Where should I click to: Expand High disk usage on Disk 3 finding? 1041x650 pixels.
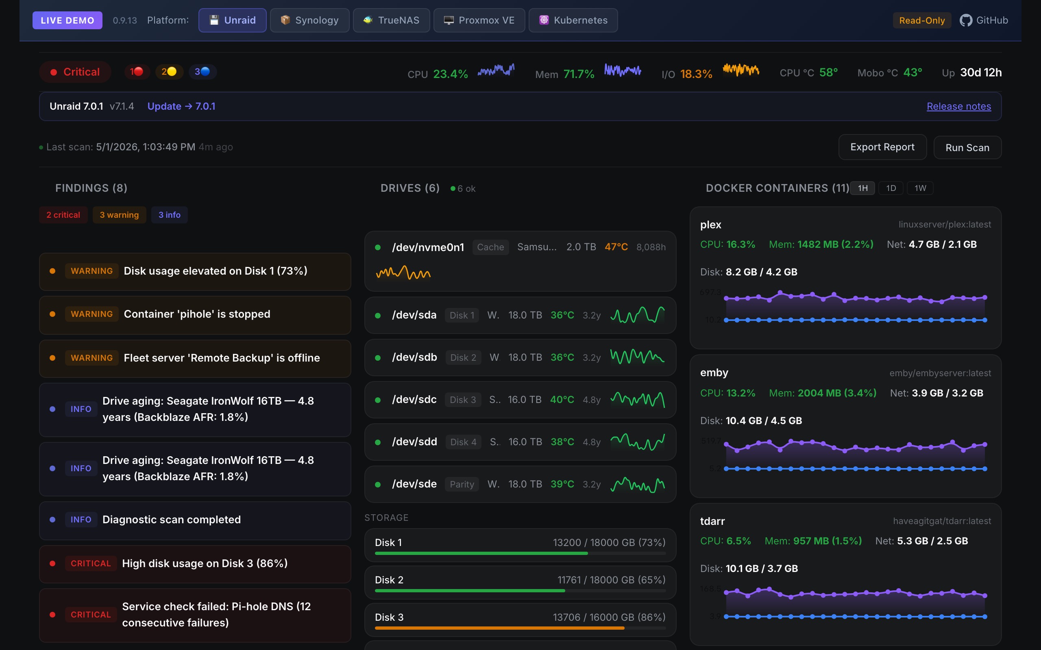tap(195, 563)
